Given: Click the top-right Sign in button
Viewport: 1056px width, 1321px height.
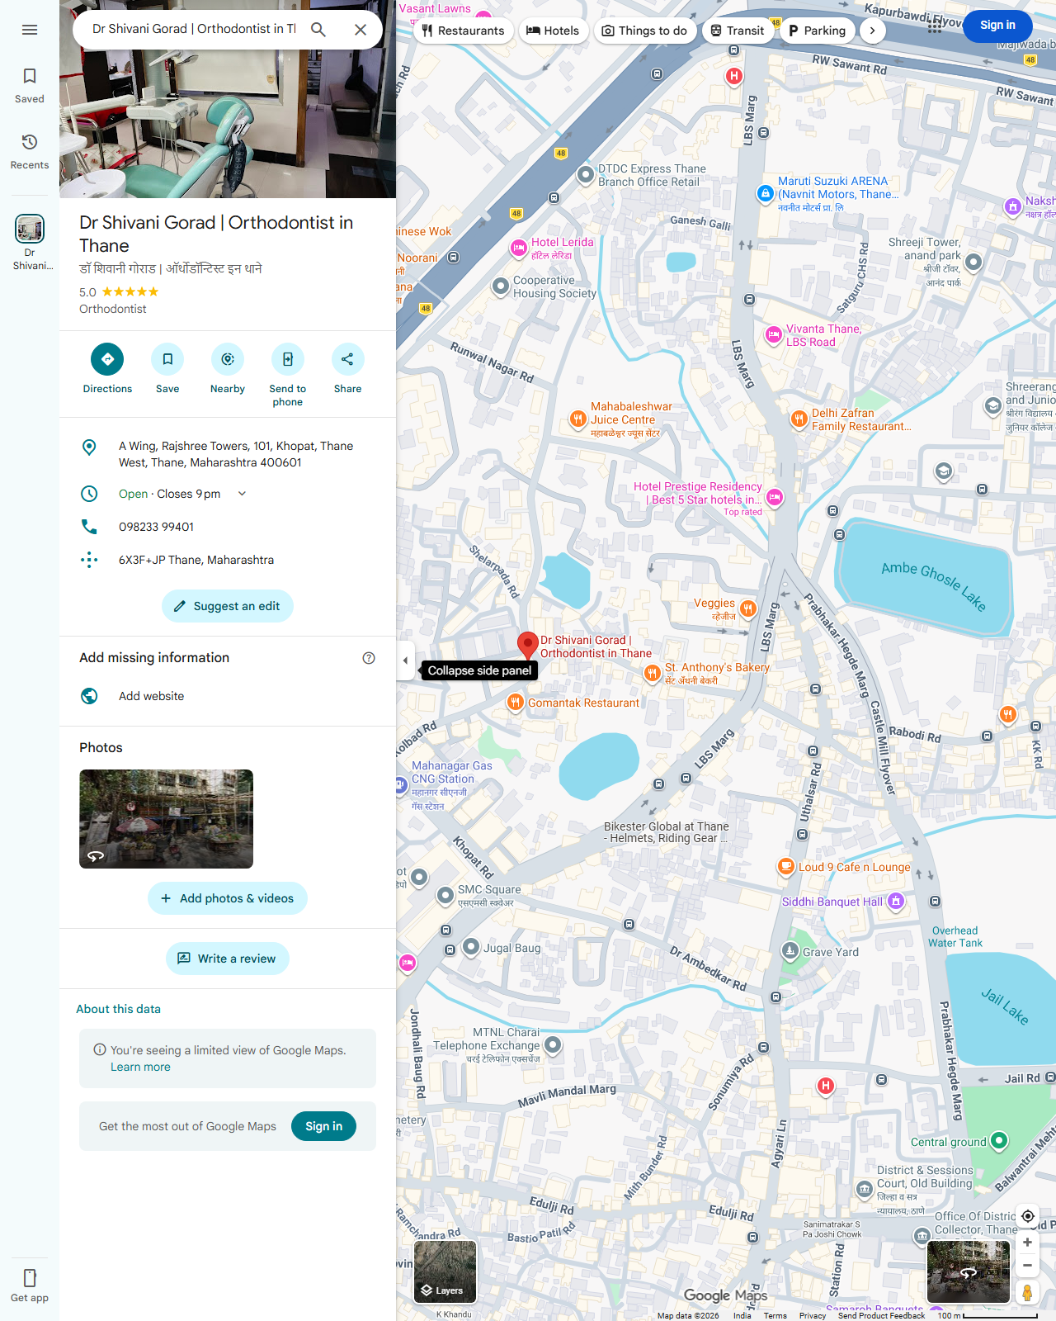Looking at the screenshot, I should click(x=997, y=26).
